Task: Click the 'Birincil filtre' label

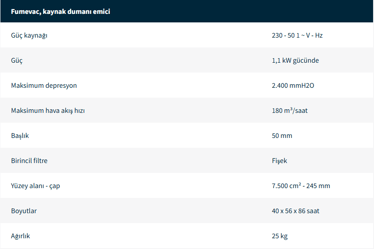Action: 29,161
